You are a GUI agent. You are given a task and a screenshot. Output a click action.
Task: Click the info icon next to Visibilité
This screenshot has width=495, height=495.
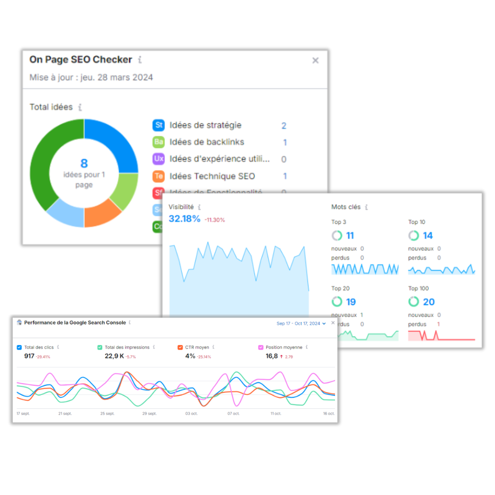pos(199,207)
